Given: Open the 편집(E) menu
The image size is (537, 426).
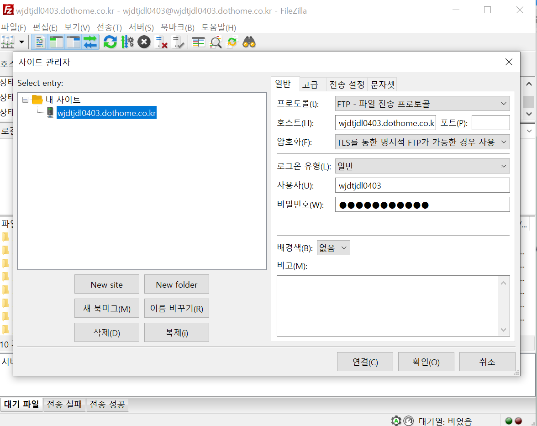Looking at the screenshot, I should [45, 27].
